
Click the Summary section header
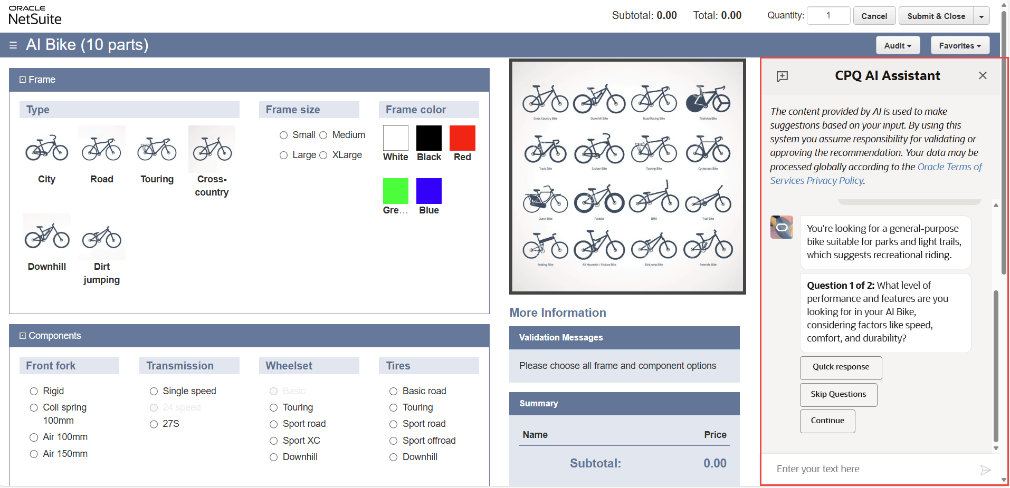(624, 404)
